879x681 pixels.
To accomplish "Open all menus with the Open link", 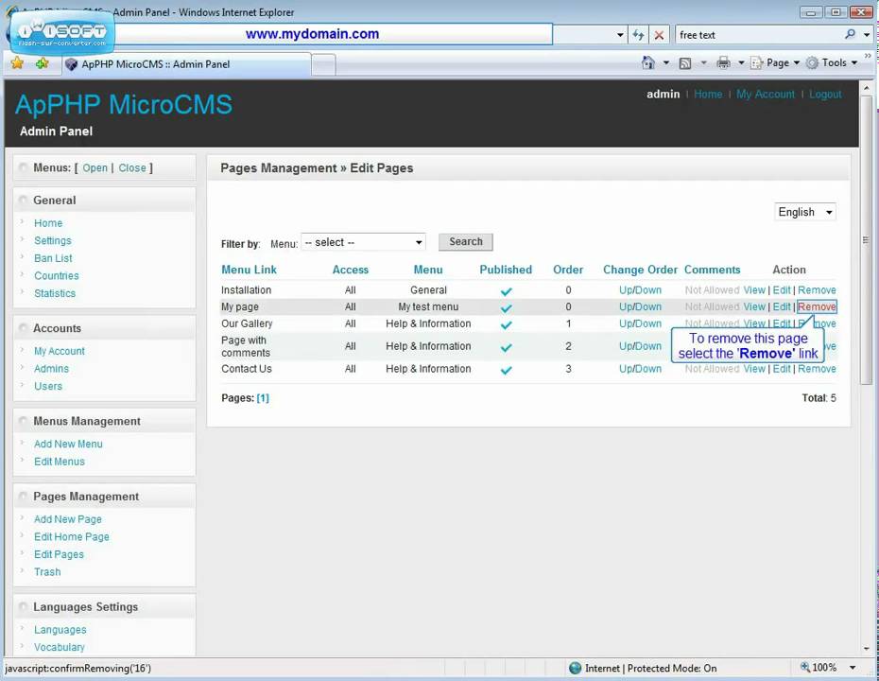I will pos(95,167).
